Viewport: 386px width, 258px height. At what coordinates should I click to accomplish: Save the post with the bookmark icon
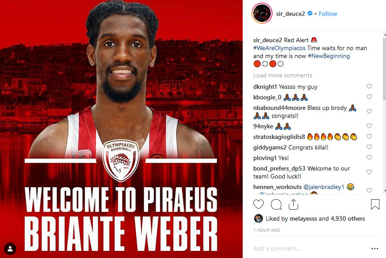(375, 204)
